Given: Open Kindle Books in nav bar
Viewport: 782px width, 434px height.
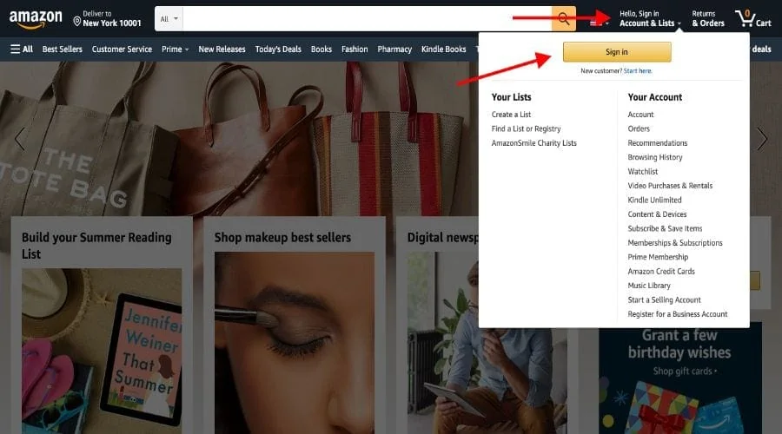Looking at the screenshot, I should (x=443, y=49).
